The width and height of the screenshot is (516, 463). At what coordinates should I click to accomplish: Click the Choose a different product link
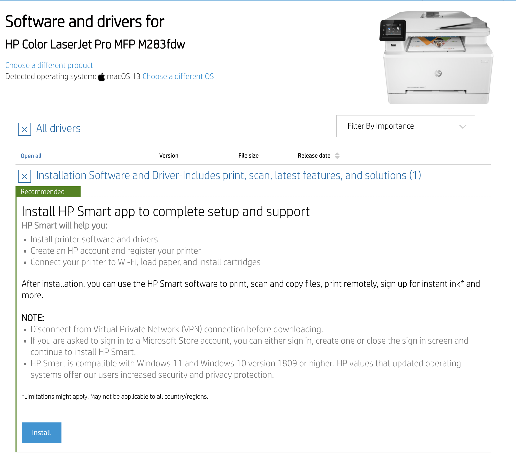[49, 65]
